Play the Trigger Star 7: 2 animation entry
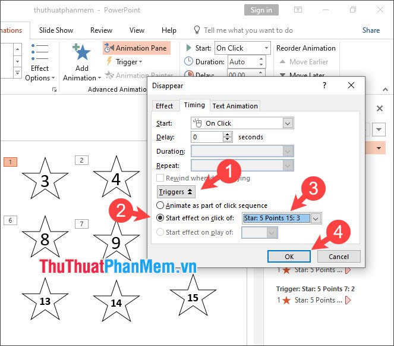 coord(314,300)
